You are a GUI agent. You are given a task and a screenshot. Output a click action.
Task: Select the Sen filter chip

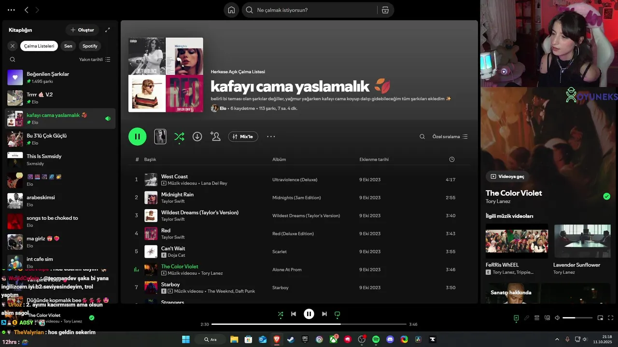pyautogui.click(x=68, y=46)
